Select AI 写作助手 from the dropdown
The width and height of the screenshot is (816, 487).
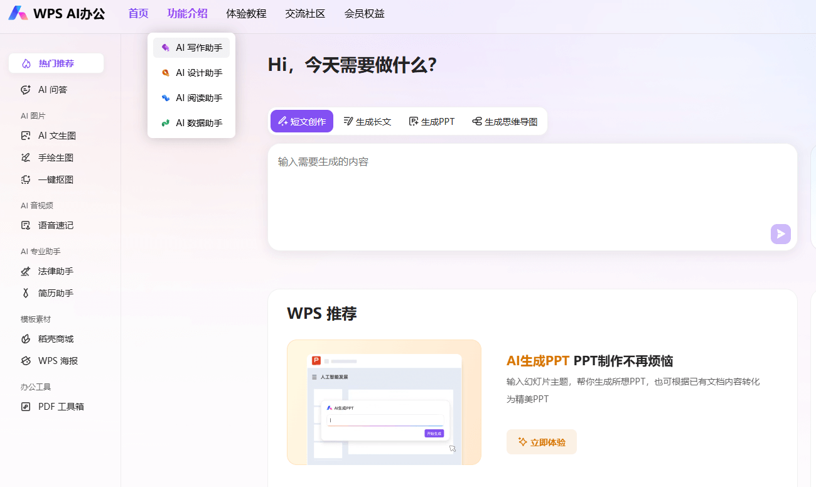point(191,48)
